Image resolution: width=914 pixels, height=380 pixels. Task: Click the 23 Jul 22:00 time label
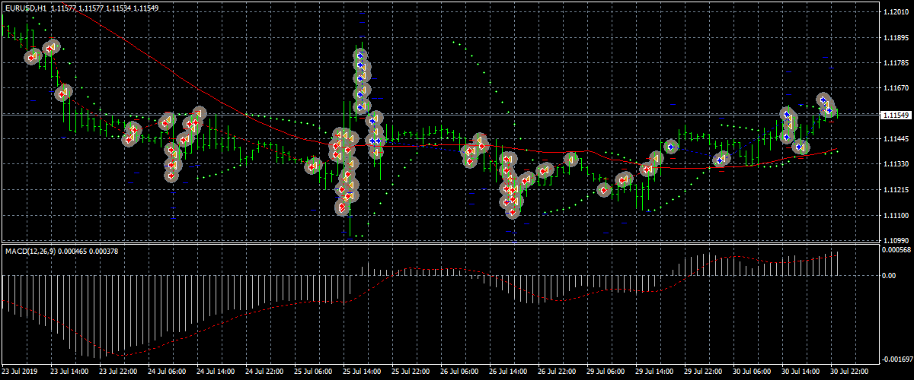pyautogui.click(x=117, y=372)
